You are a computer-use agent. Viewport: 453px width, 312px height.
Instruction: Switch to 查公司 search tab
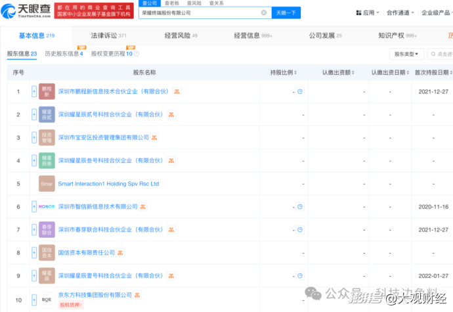tap(150, 3)
